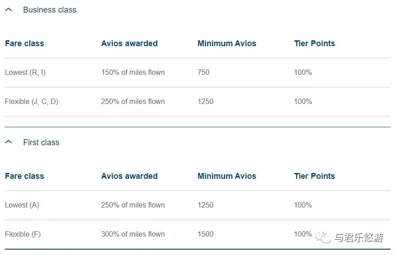Viewport: 396px width, 255px height.
Task: Select Tier Points header in Business table
Action: 314,43
